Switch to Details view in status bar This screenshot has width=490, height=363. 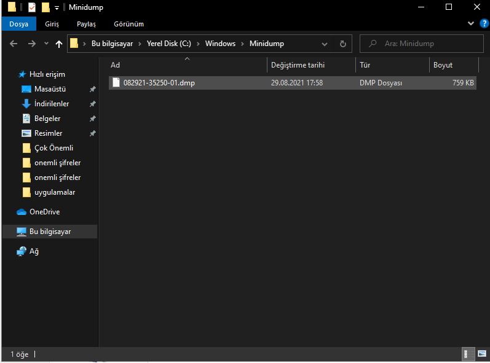(x=468, y=354)
